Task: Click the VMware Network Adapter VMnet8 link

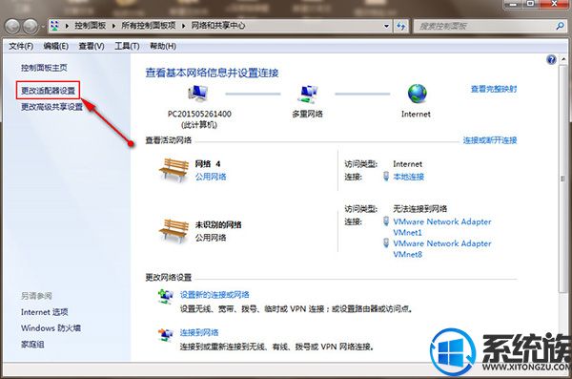Action: coord(442,248)
